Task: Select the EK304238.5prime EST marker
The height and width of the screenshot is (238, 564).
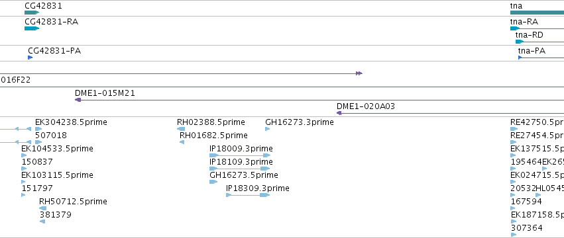Action: 38,129
